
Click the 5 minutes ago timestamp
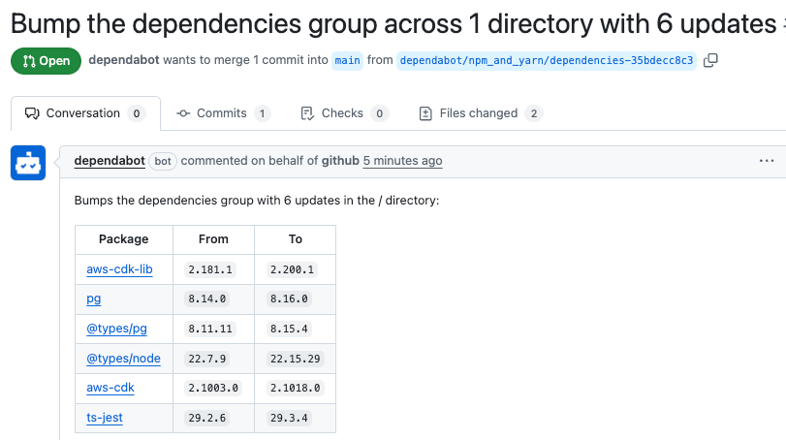click(402, 161)
